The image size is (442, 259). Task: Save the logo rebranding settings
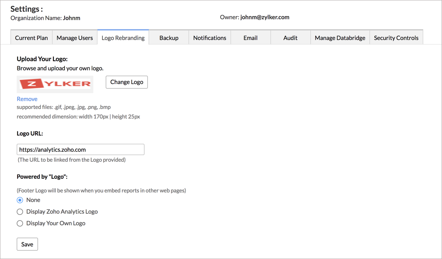click(x=27, y=244)
